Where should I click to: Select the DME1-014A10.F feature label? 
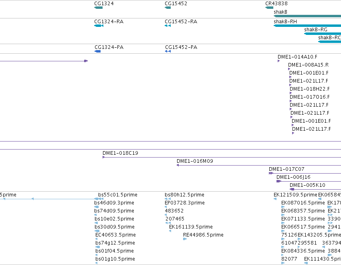pyautogui.click(x=297, y=57)
